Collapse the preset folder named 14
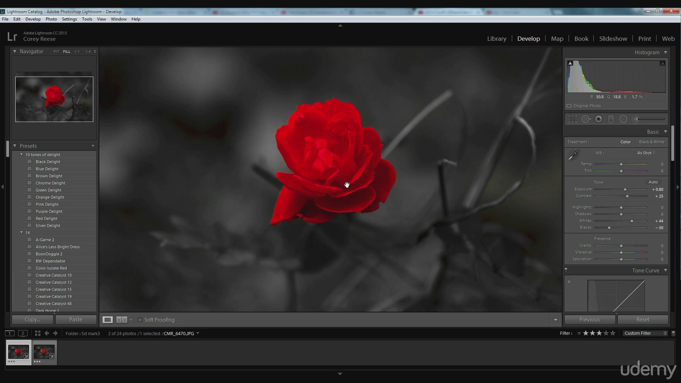This screenshot has height=383, width=681. (22, 233)
